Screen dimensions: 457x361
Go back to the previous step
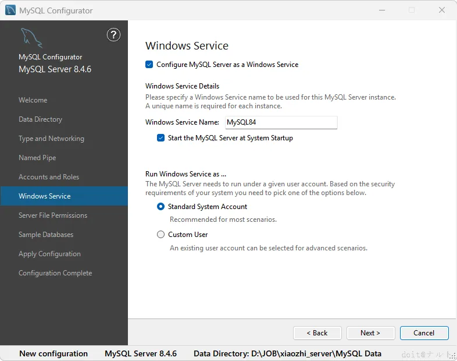pos(317,333)
